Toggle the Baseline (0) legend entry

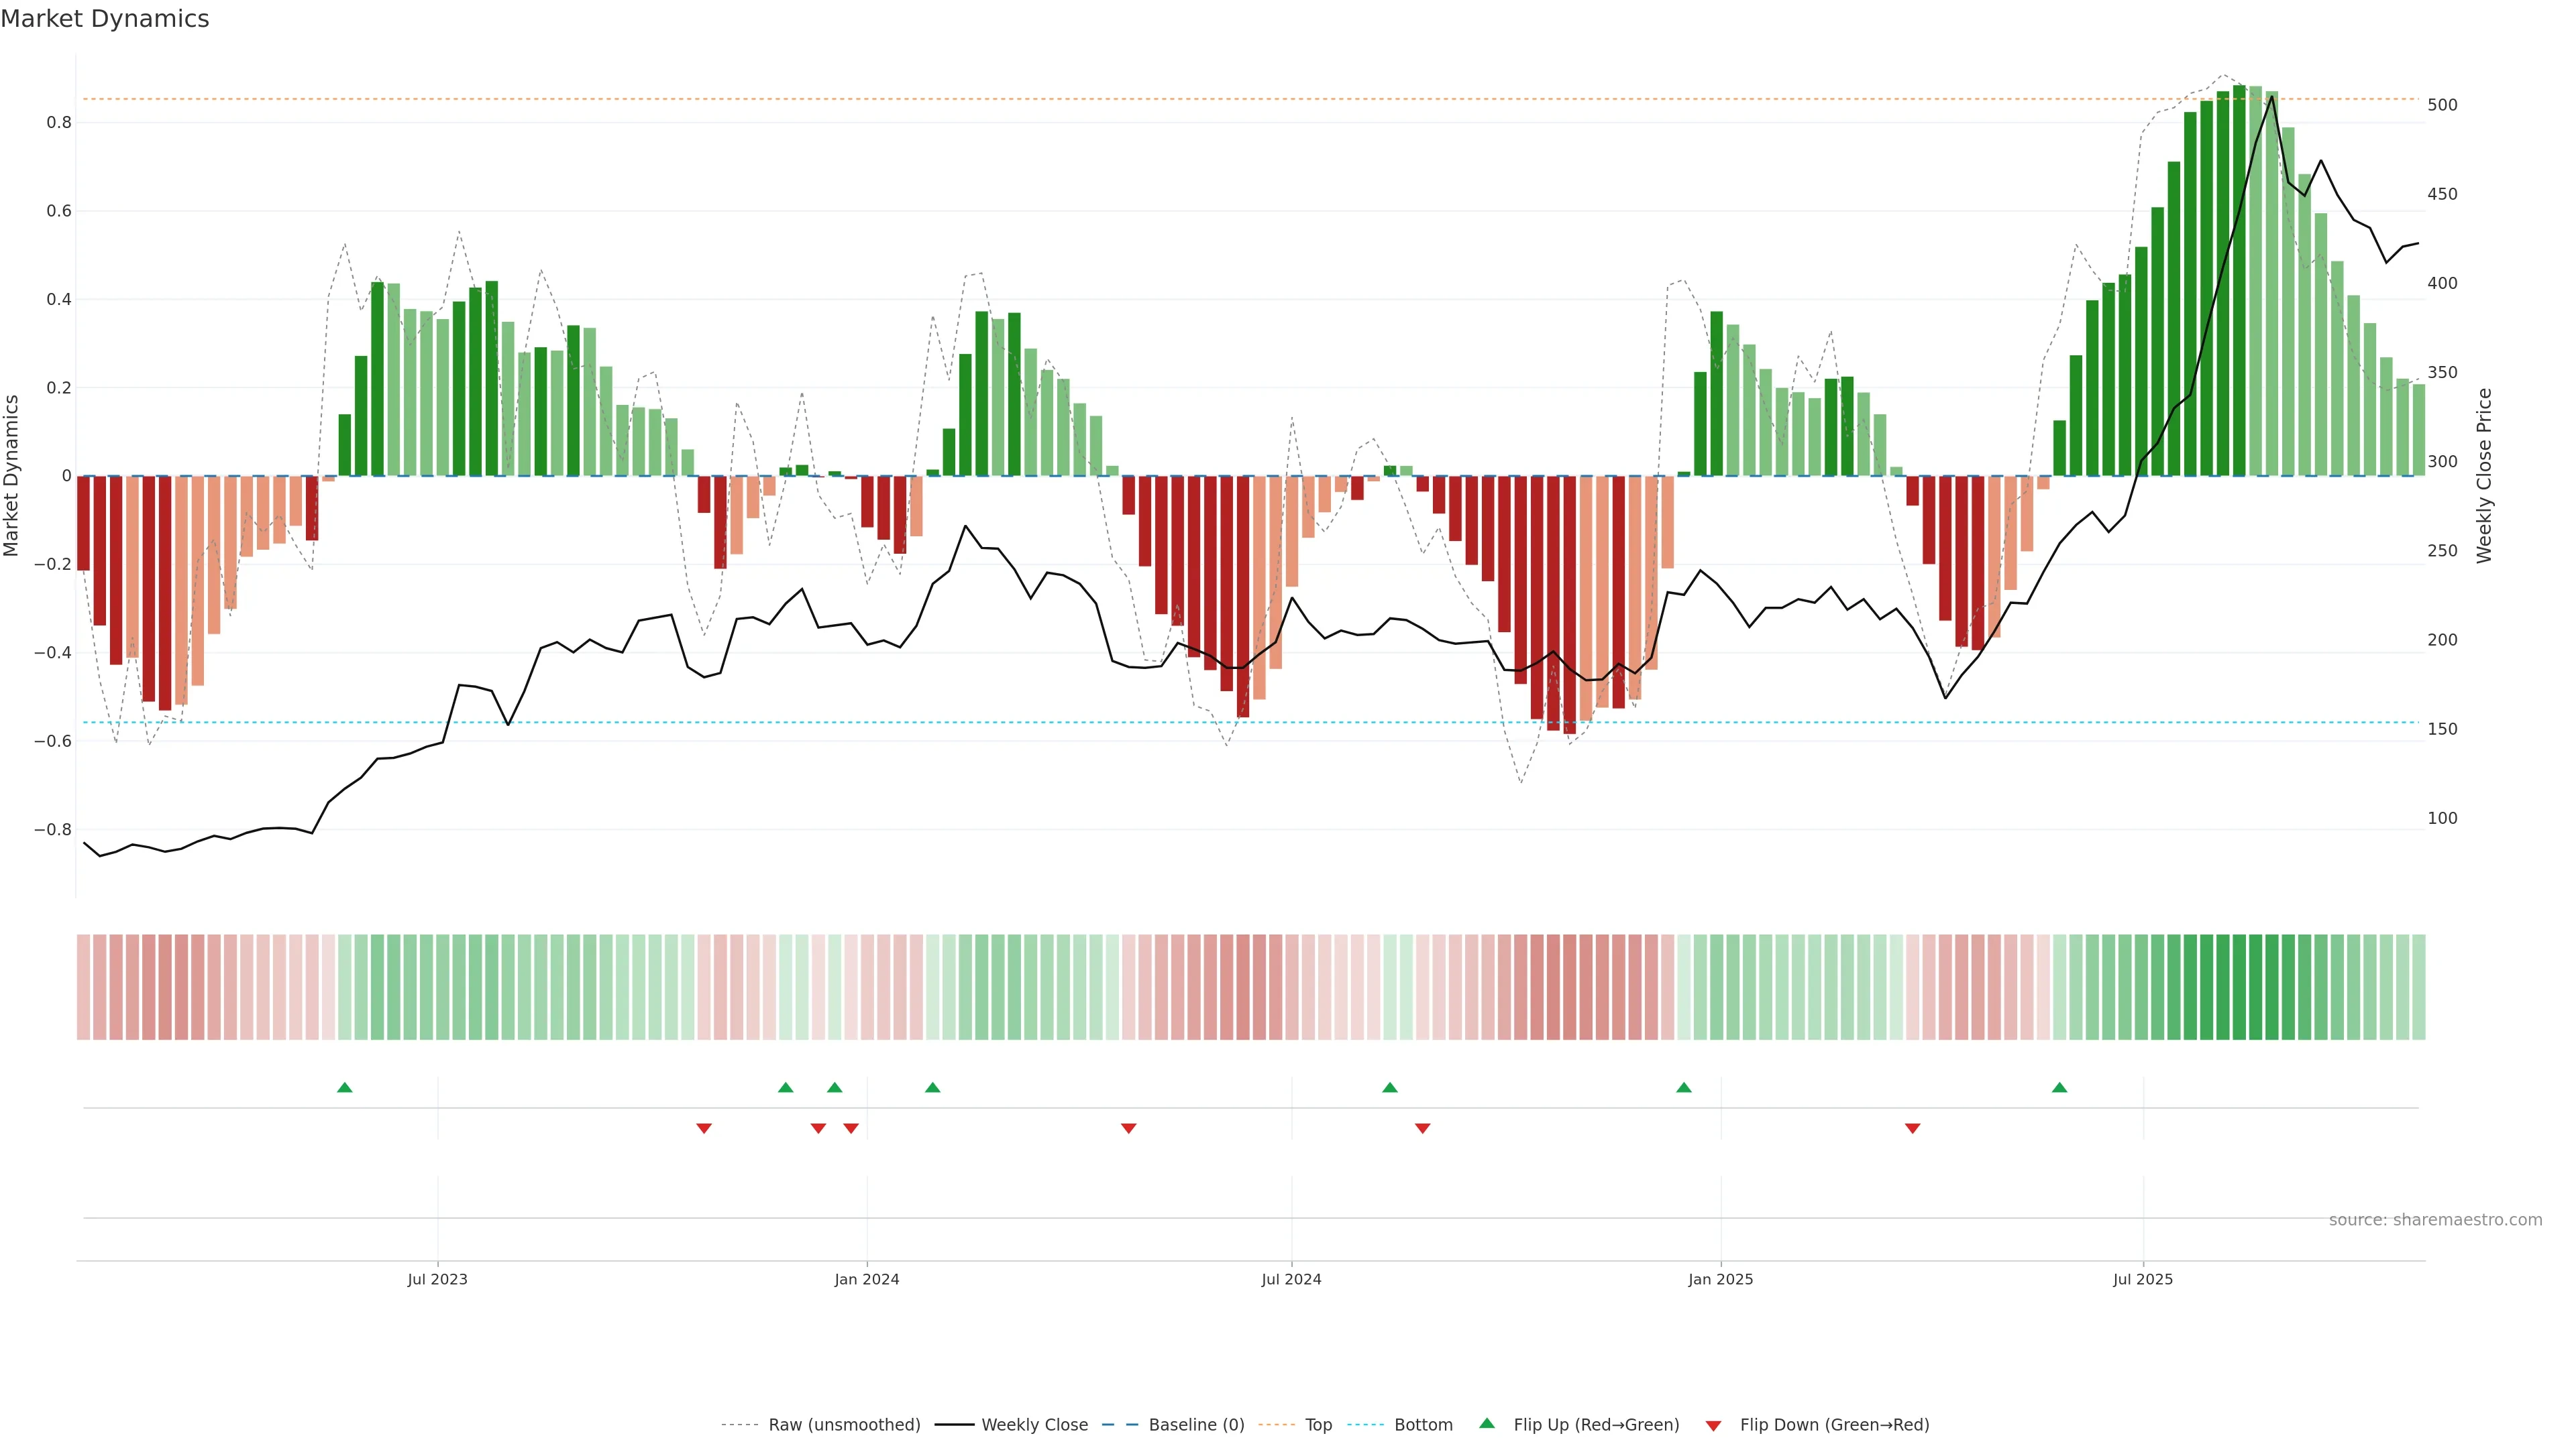1196,1425
